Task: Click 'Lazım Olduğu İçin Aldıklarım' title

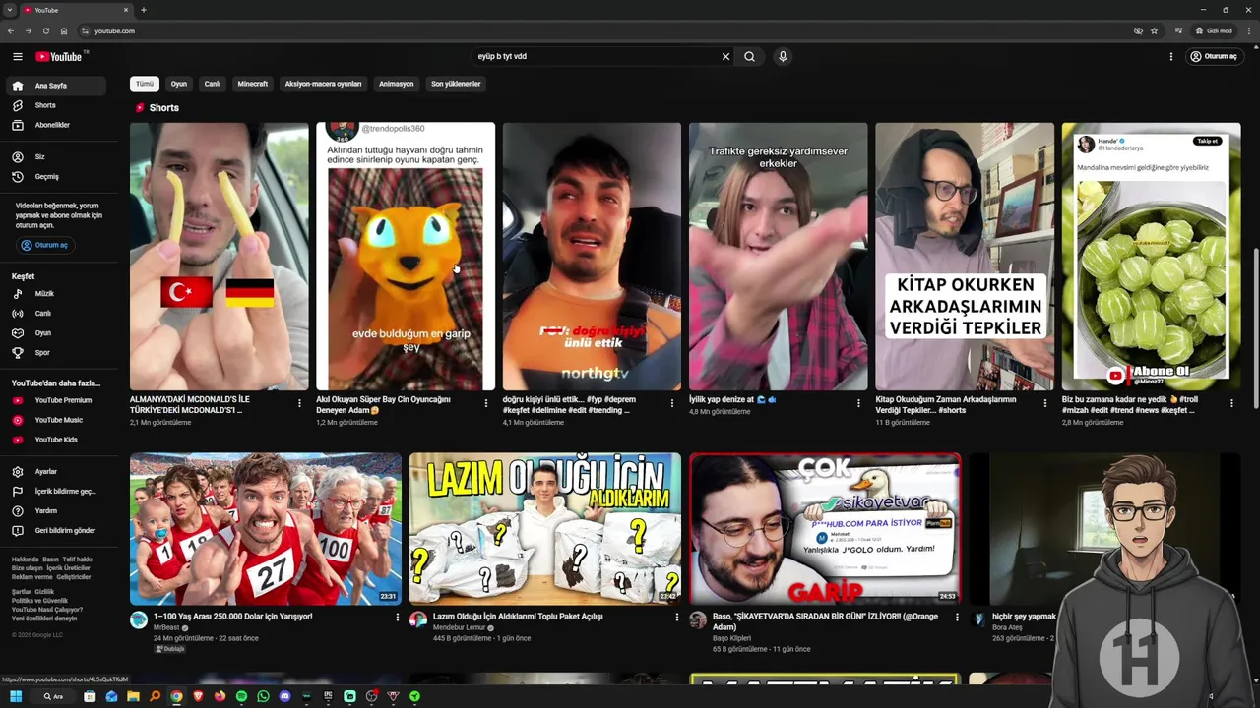Action: coord(518,617)
